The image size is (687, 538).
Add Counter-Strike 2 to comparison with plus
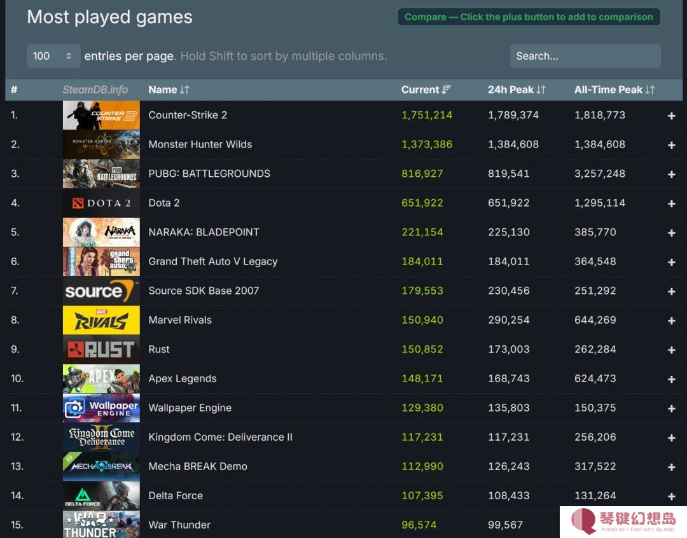[671, 116]
